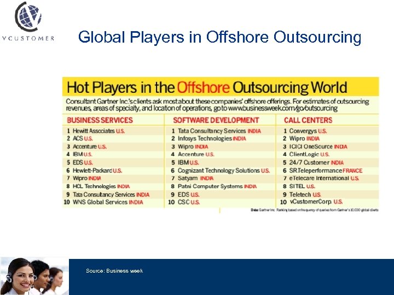Select 'Cognizant Technology Solutions U.S.' row
Image resolution: width=394 pixels, height=295 pixels.
[x=221, y=170]
